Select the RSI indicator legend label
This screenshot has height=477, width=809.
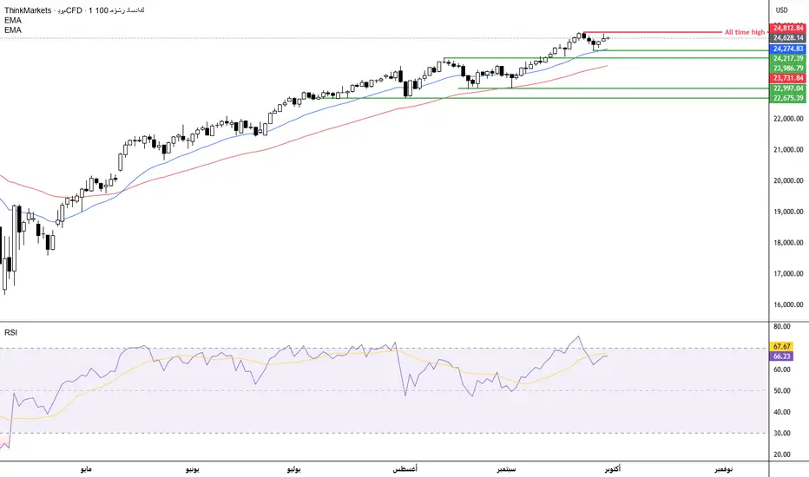10,333
